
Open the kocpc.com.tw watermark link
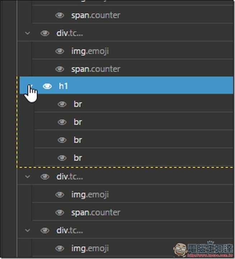tap(210, 255)
